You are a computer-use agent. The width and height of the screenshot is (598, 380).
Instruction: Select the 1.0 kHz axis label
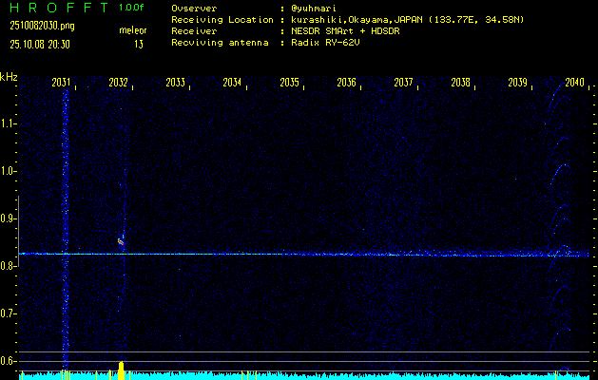9,171
